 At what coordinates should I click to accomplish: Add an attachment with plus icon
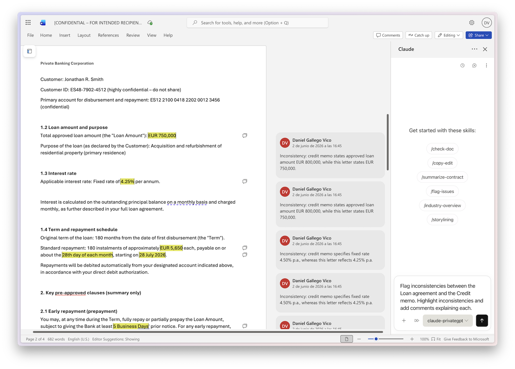click(x=404, y=321)
